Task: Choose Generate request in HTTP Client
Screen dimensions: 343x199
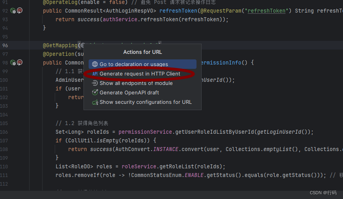Action: (143, 74)
